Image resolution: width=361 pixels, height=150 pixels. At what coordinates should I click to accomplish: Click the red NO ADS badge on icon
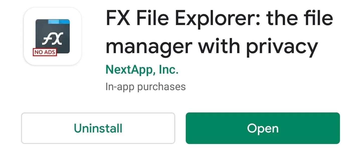45,52
